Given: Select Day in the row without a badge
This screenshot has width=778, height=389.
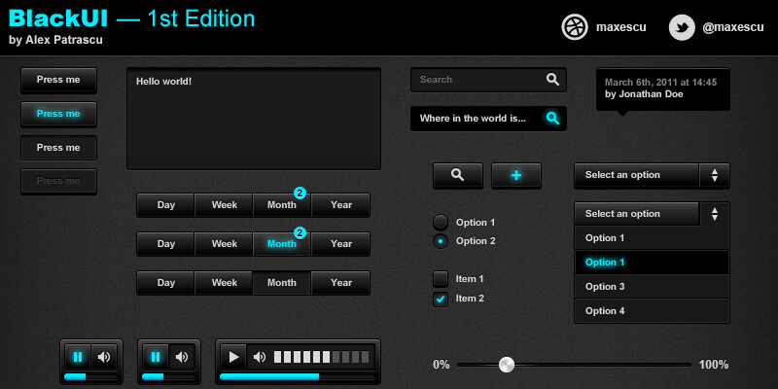Looking at the screenshot, I should (x=165, y=283).
